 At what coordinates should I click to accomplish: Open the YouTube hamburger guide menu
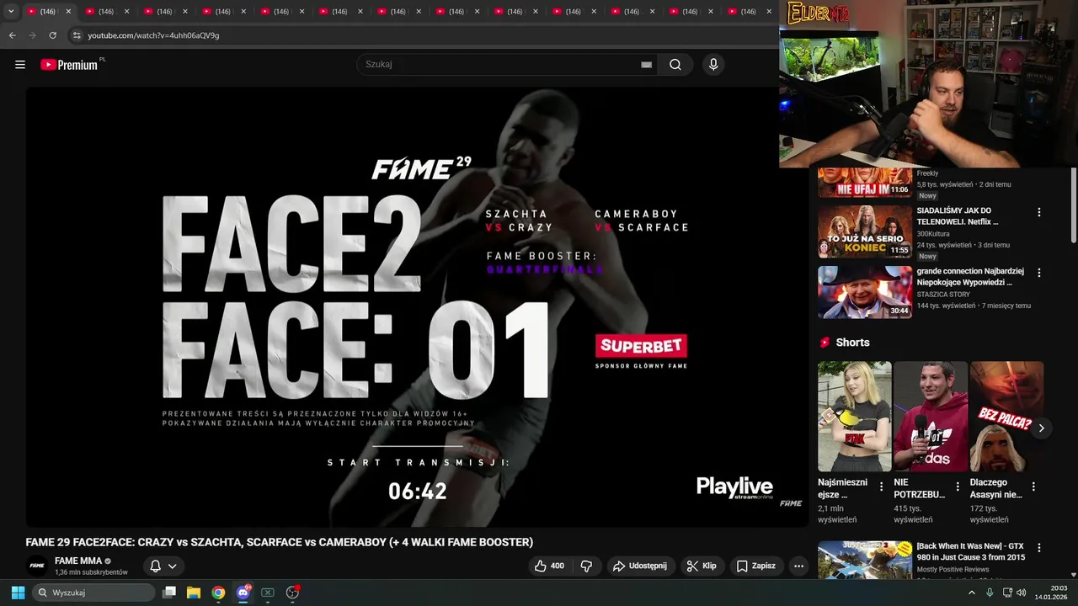[20, 65]
